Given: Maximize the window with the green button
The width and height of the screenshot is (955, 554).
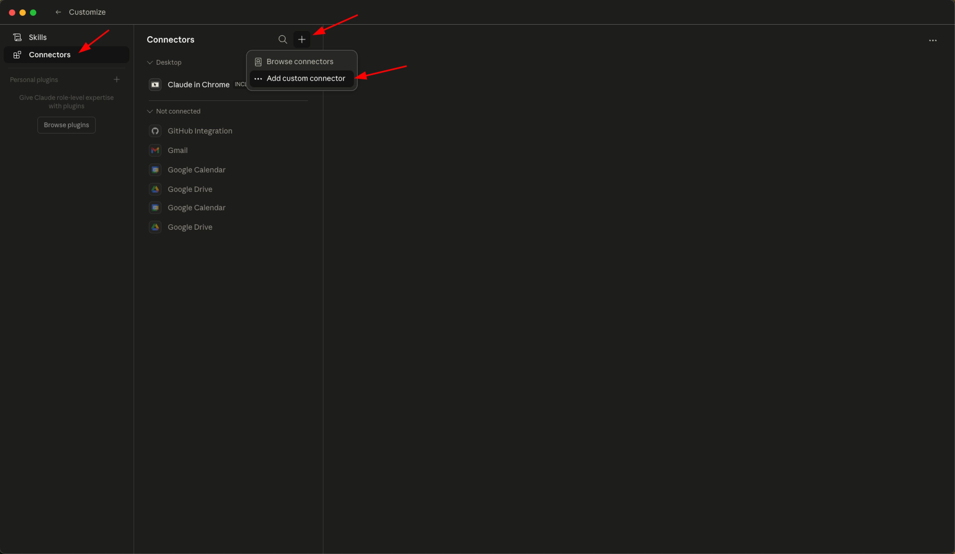Looking at the screenshot, I should [x=33, y=13].
